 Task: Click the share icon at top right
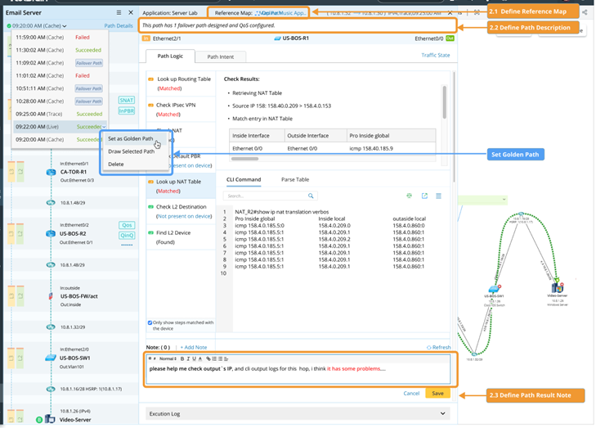585,13
